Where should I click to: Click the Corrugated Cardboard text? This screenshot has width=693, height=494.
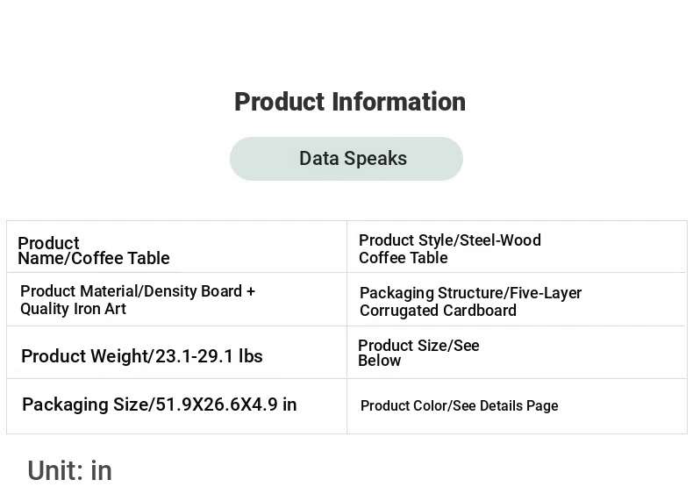tap(438, 311)
